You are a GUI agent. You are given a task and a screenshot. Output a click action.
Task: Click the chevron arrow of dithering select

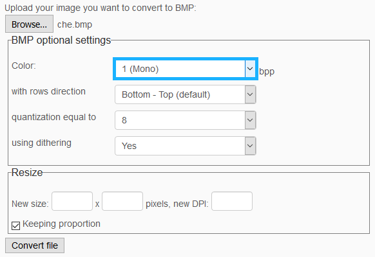pos(250,146)
